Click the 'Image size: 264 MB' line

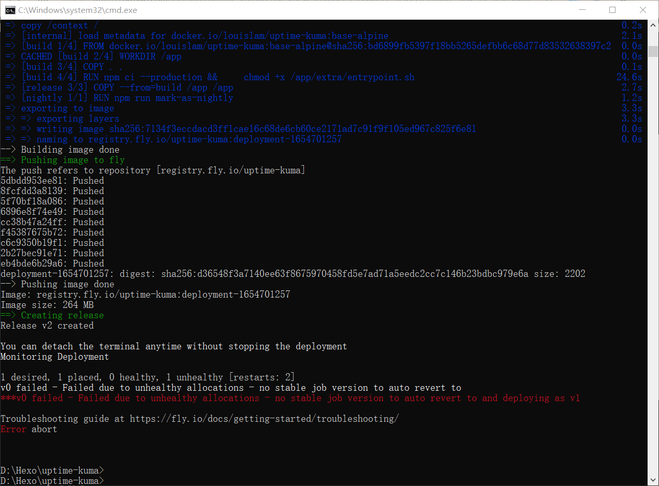click(x=47, y=305)
